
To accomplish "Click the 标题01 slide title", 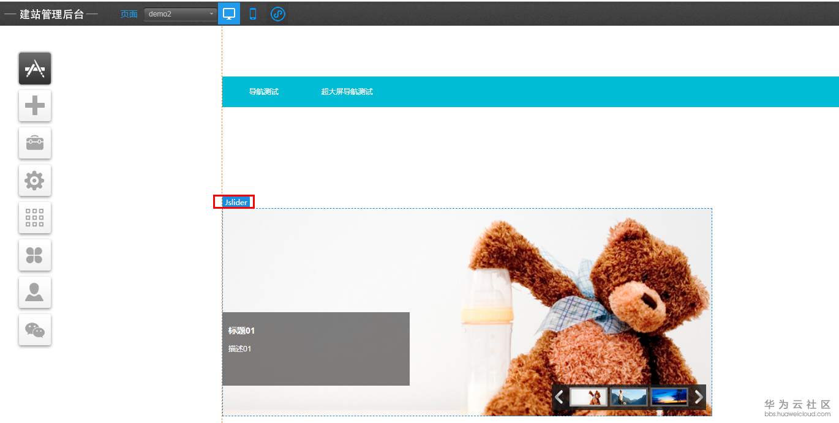I will click(x=241, y=331).
